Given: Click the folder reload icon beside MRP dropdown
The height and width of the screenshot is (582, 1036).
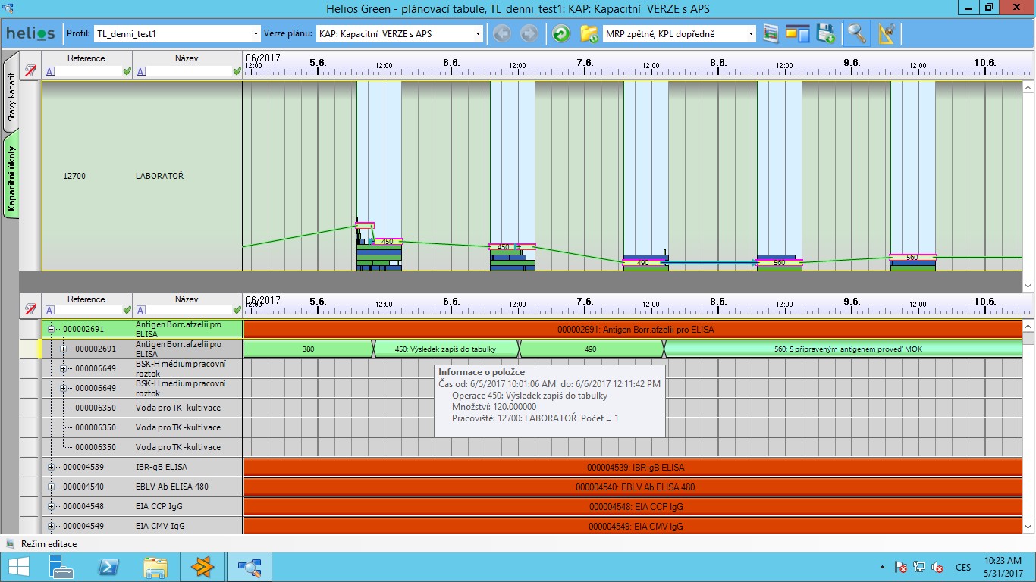Looking at the screenshot, I should point(589,33).
